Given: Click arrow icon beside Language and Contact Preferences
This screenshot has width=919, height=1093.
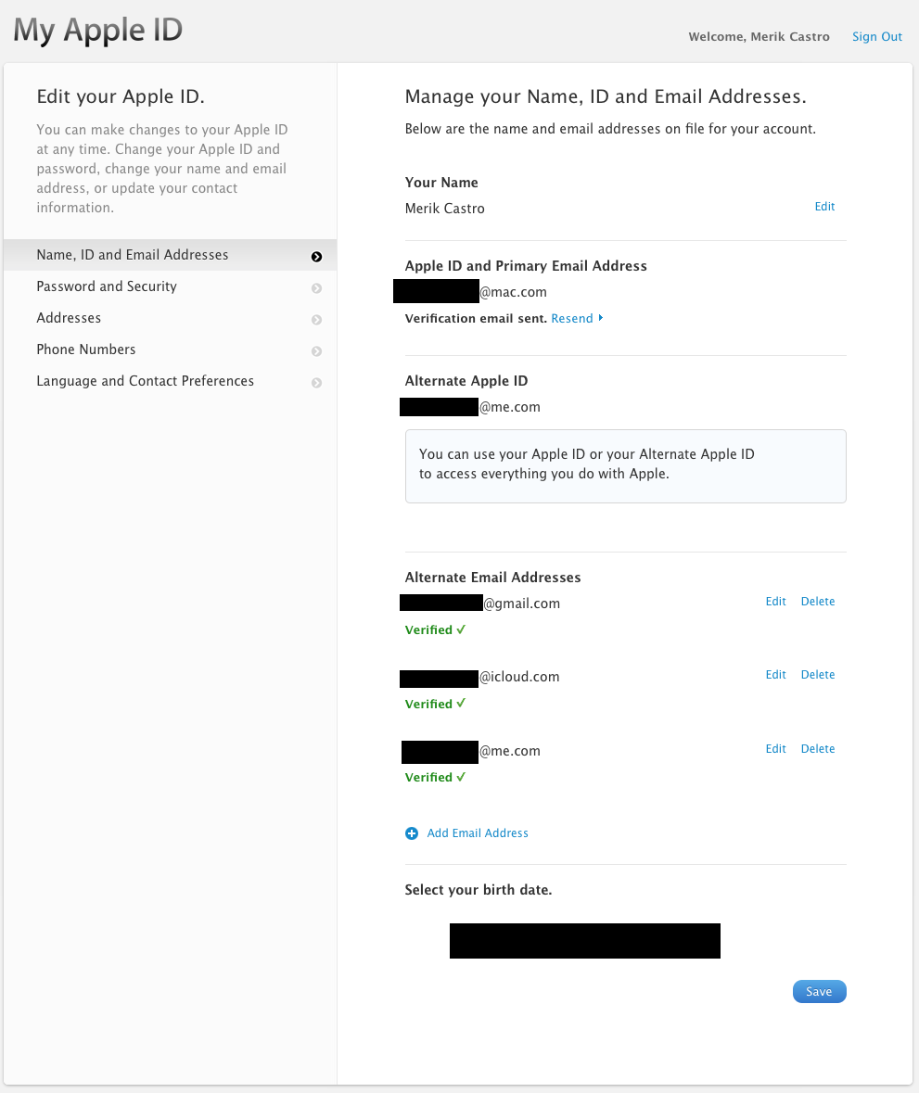Looking at the screenshot, I should (x=316, y=383).
